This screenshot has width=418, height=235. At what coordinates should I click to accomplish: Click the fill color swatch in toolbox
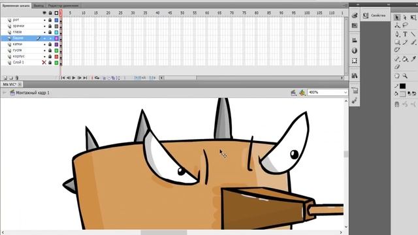(402, 94)
